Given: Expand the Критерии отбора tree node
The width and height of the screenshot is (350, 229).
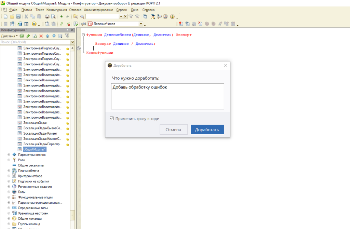Looking at the screenshot, I should coord(9,176).
